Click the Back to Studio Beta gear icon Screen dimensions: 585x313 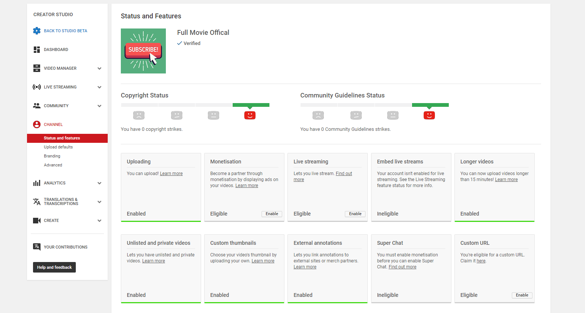pos(37,31)
